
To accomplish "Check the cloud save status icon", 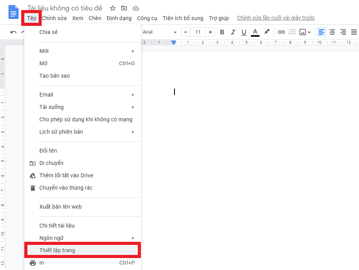I will [136, 8].
